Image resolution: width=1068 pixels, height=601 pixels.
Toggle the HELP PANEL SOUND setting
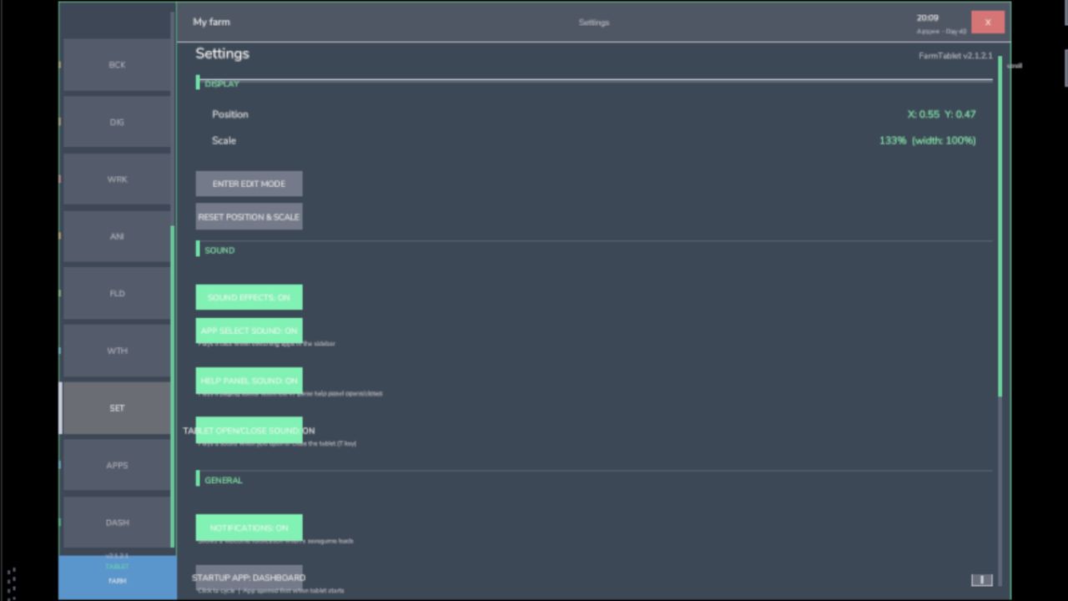coord(249,381)
